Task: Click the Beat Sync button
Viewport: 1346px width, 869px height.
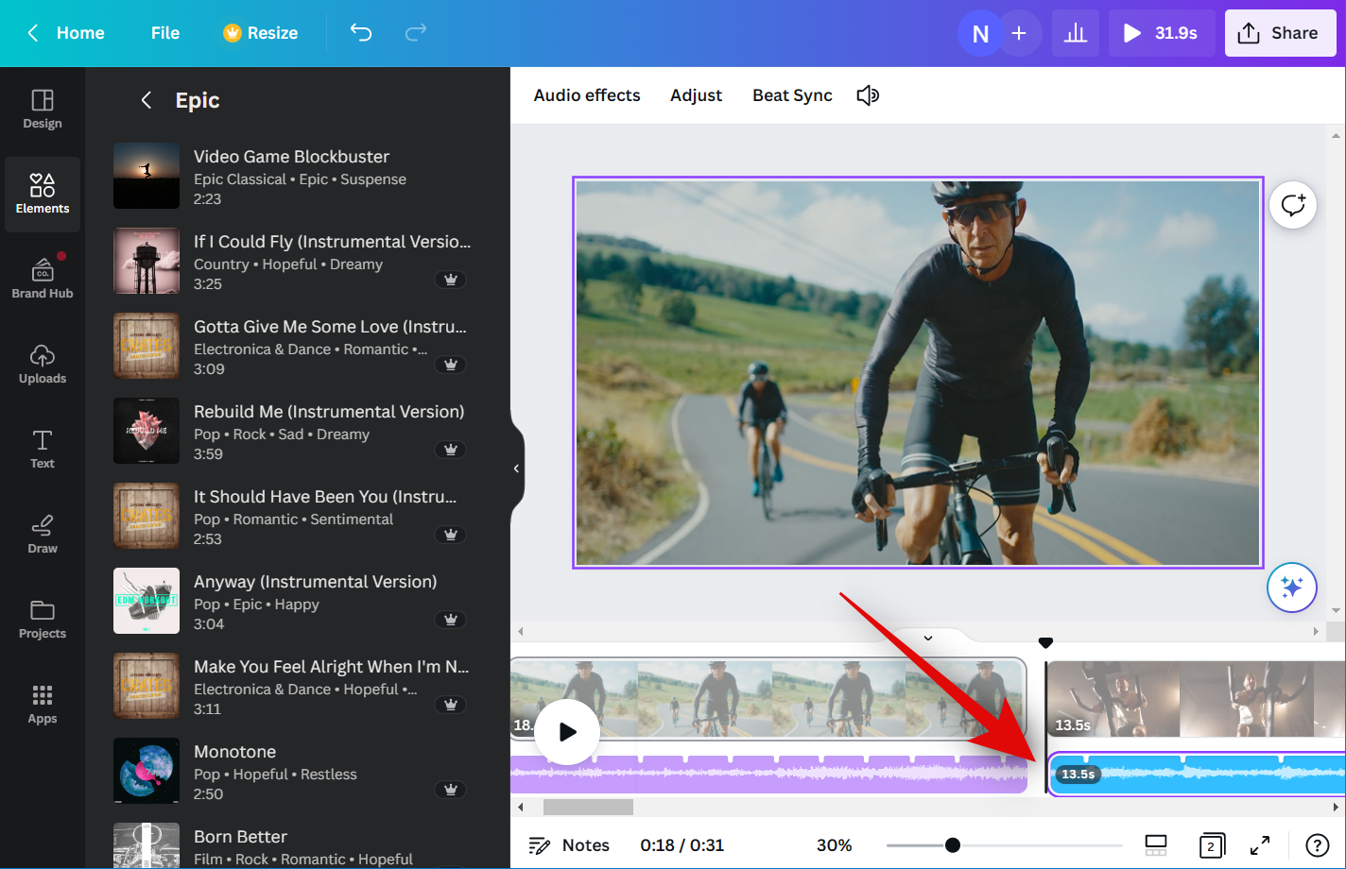Action: point(792,95)
